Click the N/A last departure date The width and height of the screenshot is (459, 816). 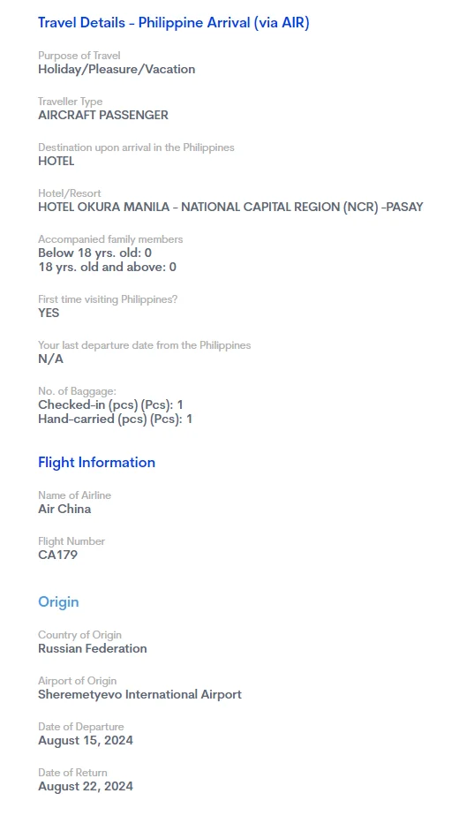point(50,359)
